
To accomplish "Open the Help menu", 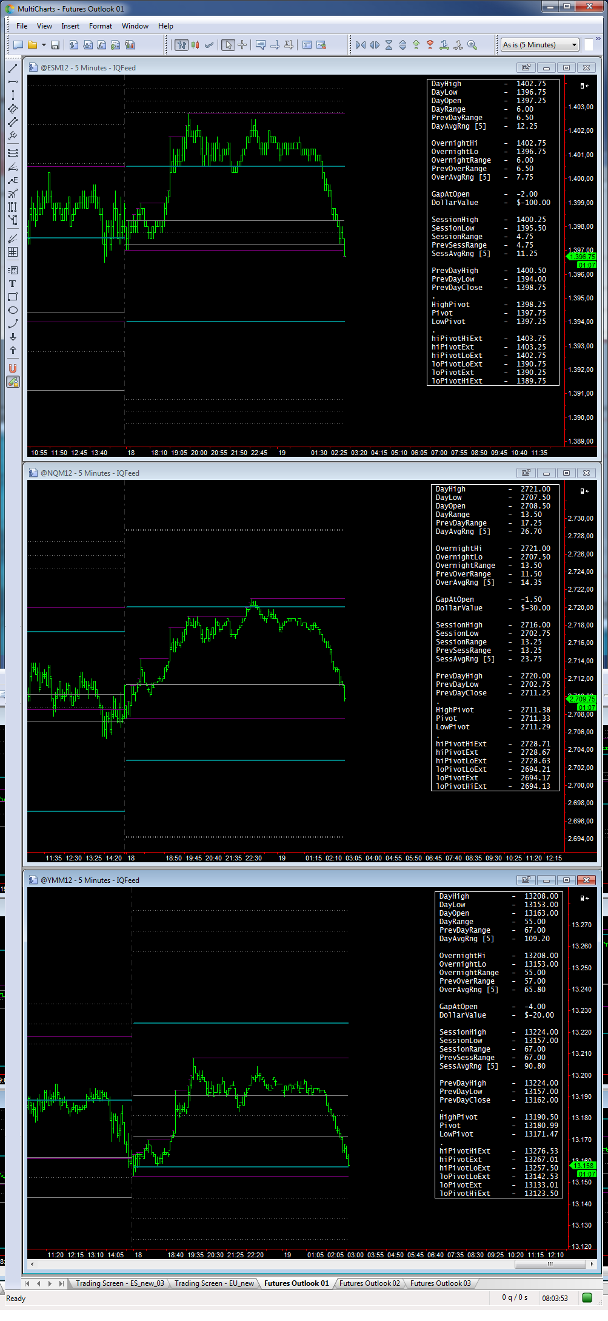I will tap(165, 26).
